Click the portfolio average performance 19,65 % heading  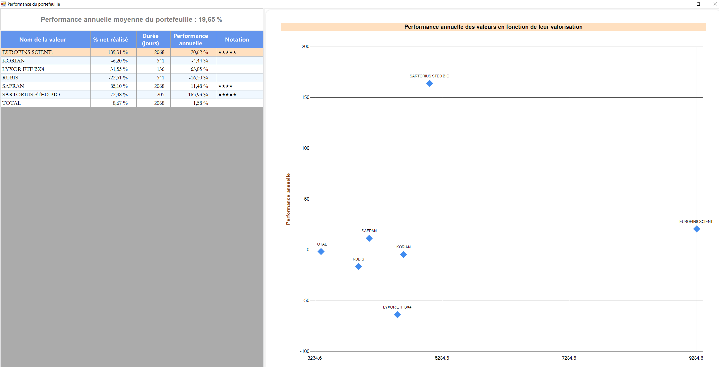point(131,19)
